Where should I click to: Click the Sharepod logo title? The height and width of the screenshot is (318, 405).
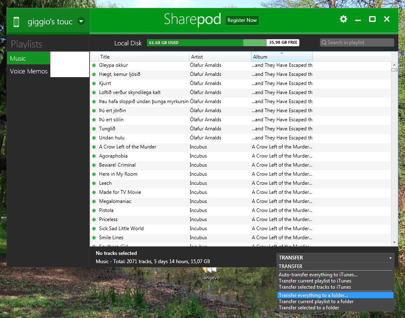[192, 19]
